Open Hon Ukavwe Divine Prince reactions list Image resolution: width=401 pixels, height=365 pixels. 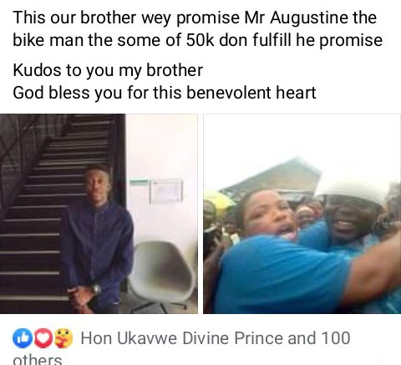(182, 338)
